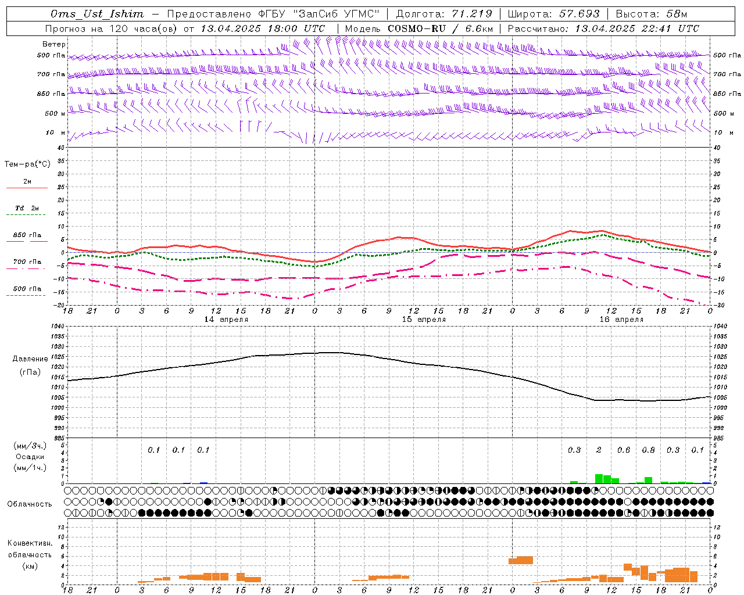
Task: Click the Конвективн. облачность label
Action: pos(30,549)
